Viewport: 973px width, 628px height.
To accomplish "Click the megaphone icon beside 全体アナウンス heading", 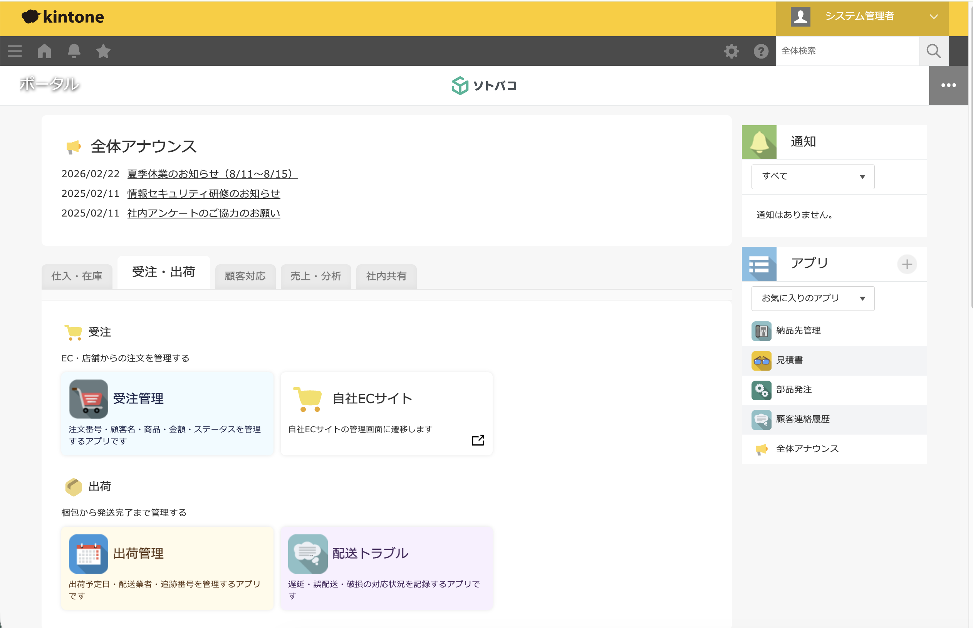I will click(73, 147).
